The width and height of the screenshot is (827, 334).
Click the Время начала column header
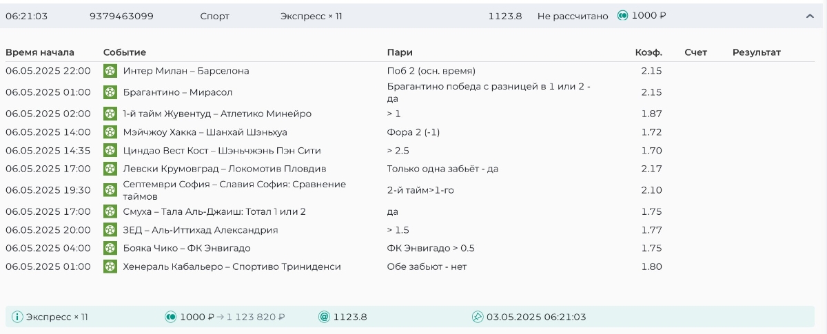coord(40,52)
